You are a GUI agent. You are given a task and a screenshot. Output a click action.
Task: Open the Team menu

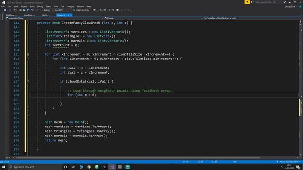(48, 6)
